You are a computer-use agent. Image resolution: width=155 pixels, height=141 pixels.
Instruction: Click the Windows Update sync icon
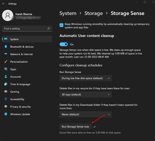click(x=6, y=114)
